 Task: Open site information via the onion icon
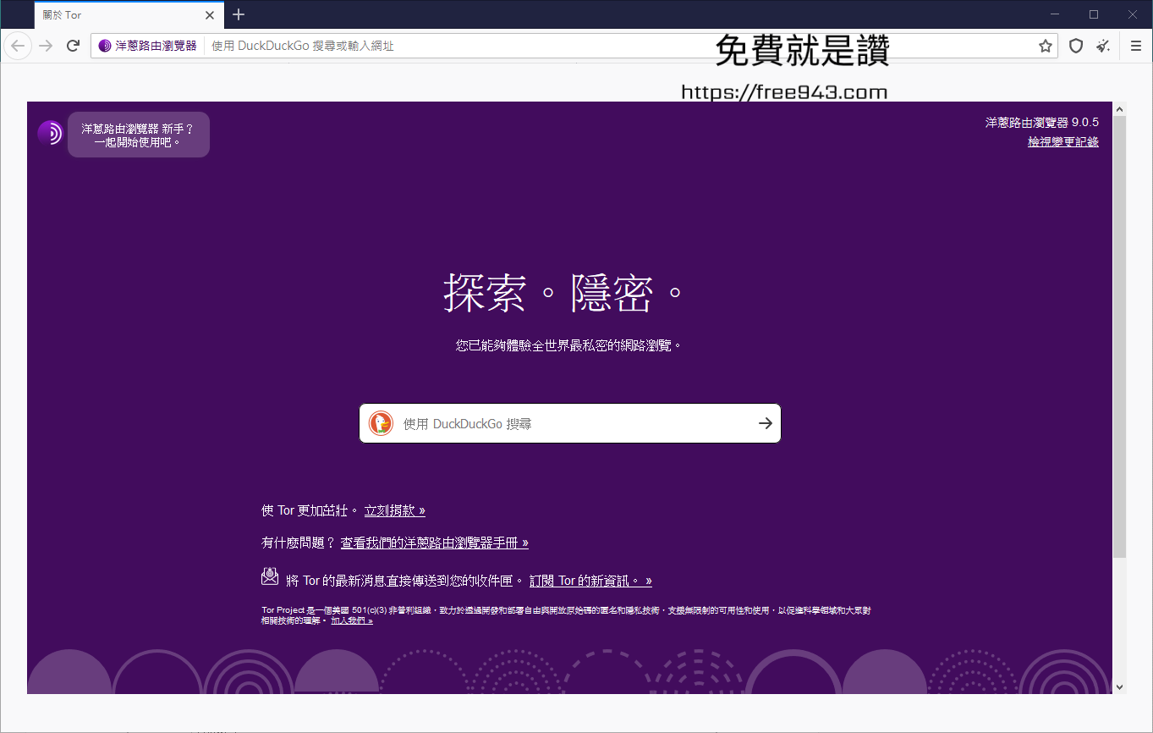pos(105,46)
